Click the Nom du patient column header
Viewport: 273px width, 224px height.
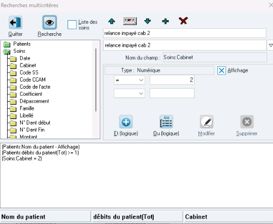45,216
